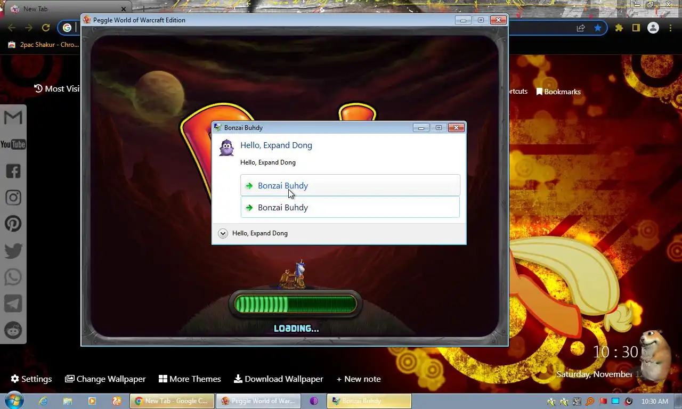Open Most Visited sites list
Viewport: 682px width, 409px height.
click(x=56, y=88)
